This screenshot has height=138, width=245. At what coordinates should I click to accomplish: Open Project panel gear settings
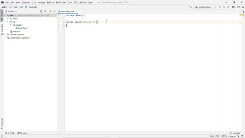point(51,11)
